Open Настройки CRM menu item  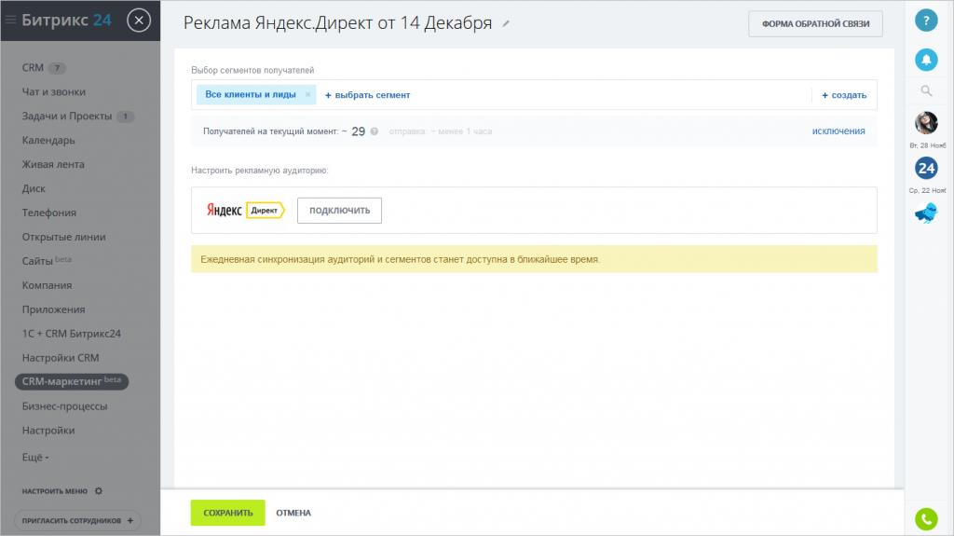click(x=61, y=358)
